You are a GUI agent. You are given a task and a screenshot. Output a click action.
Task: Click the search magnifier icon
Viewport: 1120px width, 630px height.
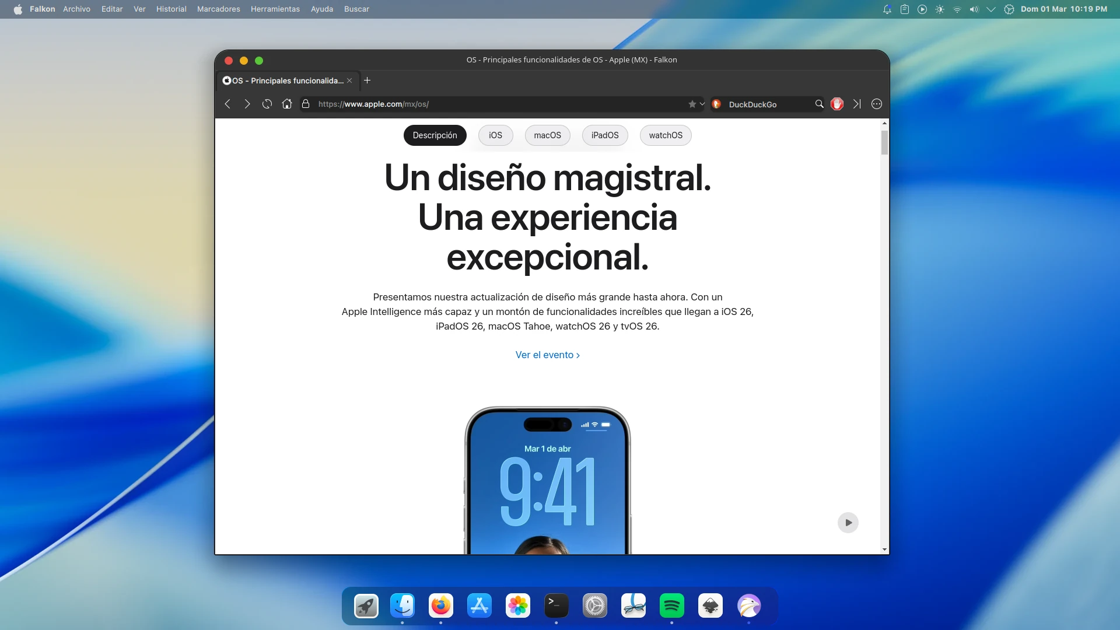click(819, 104)
